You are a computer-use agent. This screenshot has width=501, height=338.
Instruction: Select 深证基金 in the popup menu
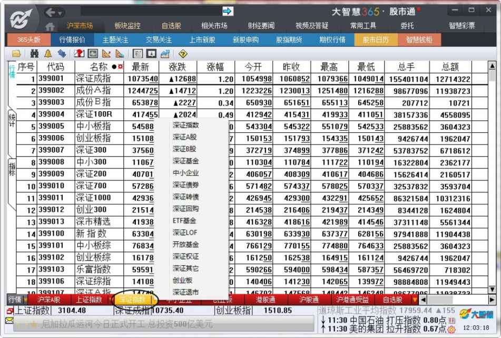[x=185, y=161]
